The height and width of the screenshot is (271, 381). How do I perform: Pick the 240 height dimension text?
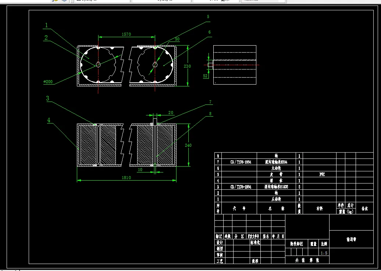tap(188, 145)
